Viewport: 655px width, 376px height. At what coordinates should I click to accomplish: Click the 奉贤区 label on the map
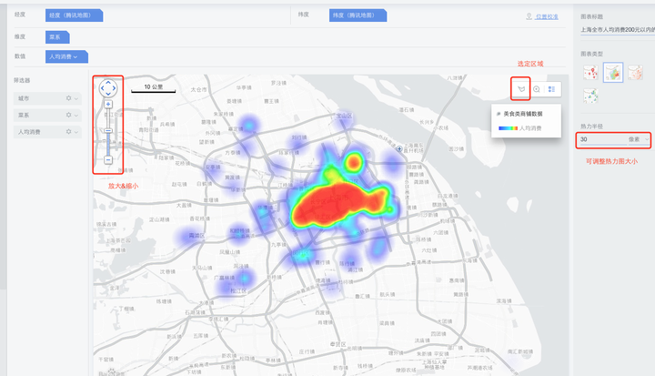tap(338, 344)
